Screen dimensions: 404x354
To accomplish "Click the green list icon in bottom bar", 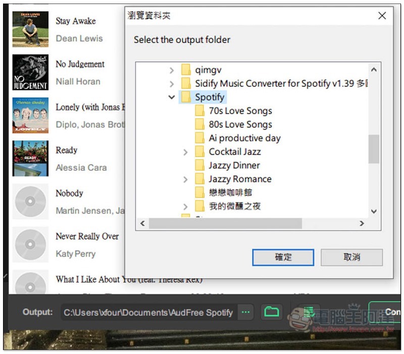I will click(309, 311).
